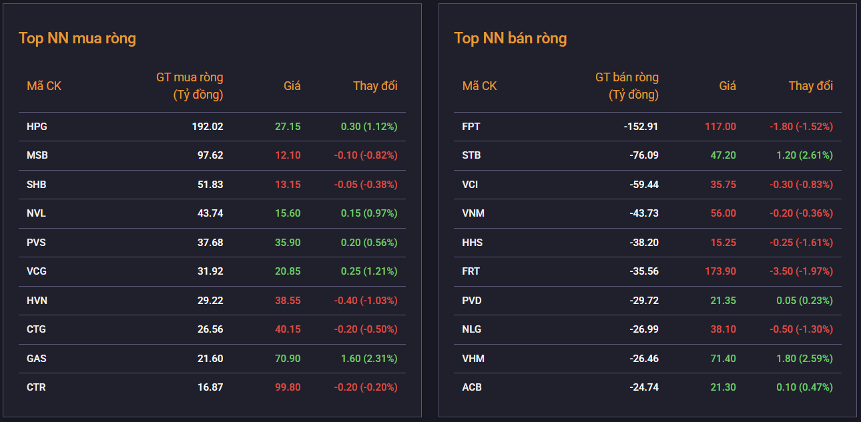Click FPT change -1.80 (-1.52%)
Image resolution: width=861 pixels, height=422 pixels.
801,127
